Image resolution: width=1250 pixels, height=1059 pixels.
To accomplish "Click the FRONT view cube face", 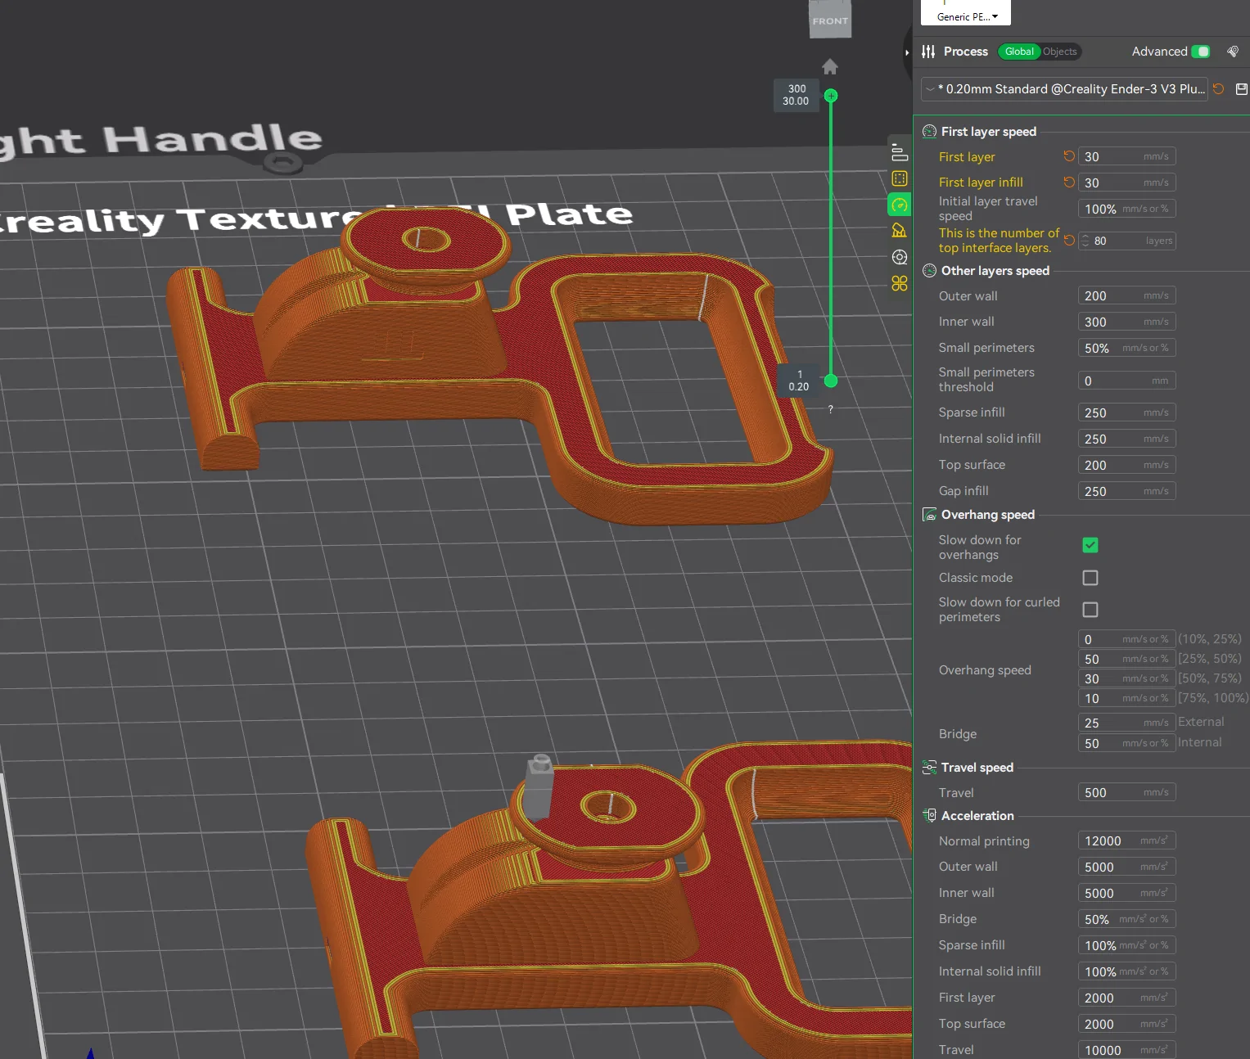I will 830,20.
